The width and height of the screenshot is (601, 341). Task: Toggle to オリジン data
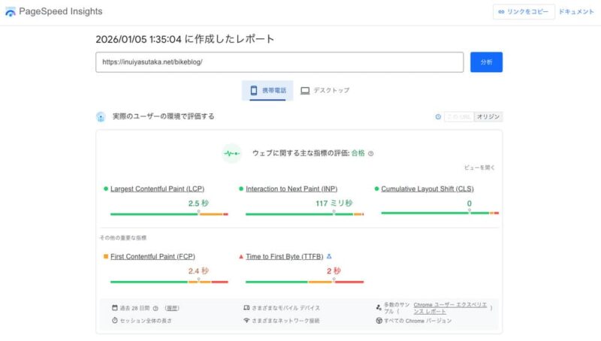488,117
